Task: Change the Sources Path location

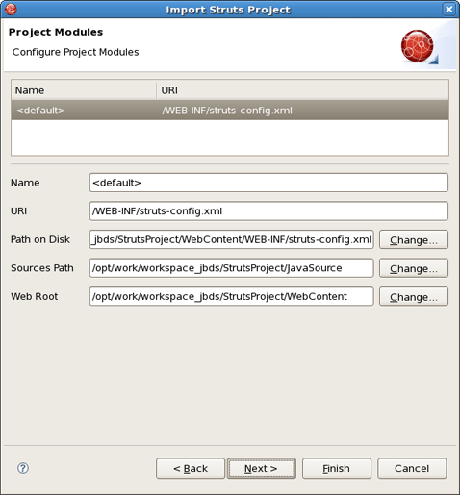Action: [x=414, y=268]
